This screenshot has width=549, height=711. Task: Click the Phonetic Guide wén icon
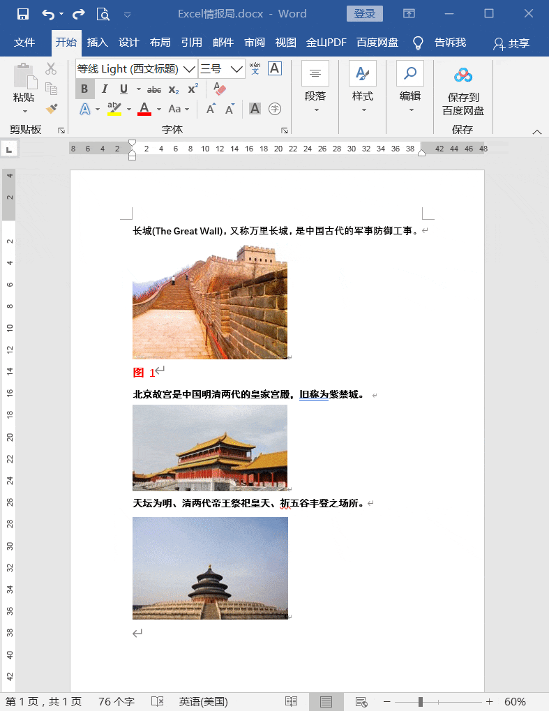(255, 68)
